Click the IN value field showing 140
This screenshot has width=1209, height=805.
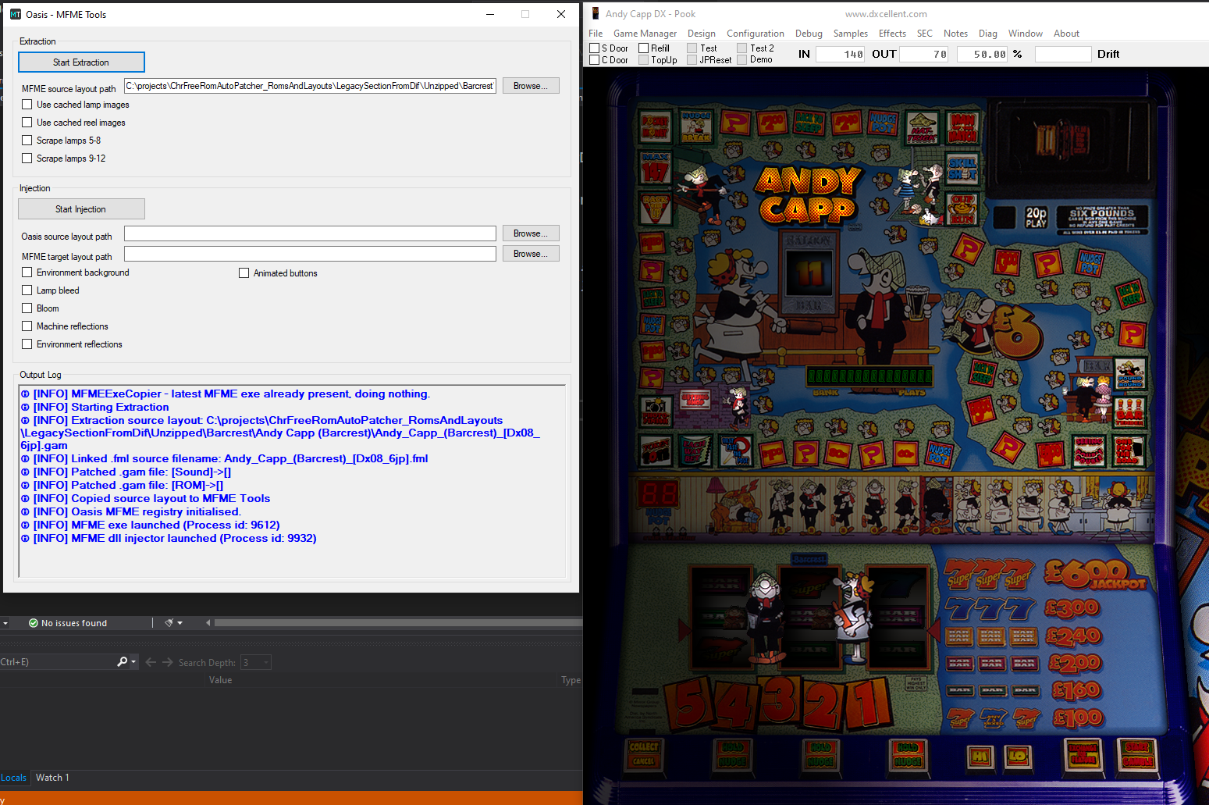(840, 54)
